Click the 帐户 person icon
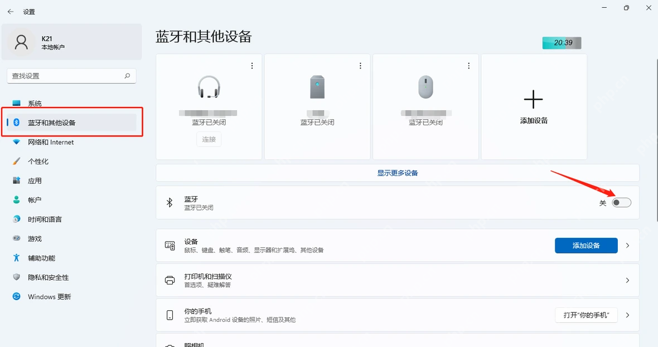The image size is (658, 347). click(x=16, y=200)
